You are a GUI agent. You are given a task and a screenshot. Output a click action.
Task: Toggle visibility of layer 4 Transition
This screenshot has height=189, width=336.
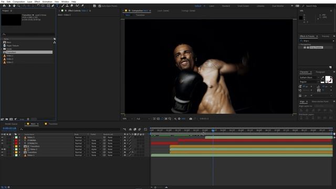[2, 146]
